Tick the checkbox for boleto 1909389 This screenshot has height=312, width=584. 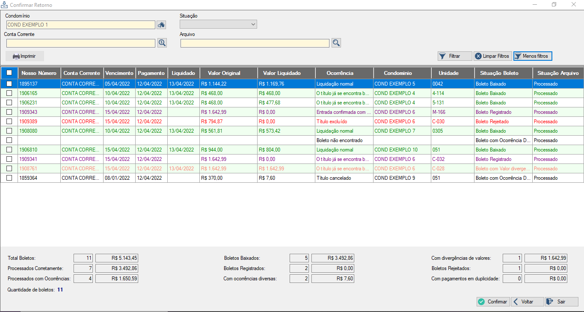pyautogui.click(x=9, y=122)
